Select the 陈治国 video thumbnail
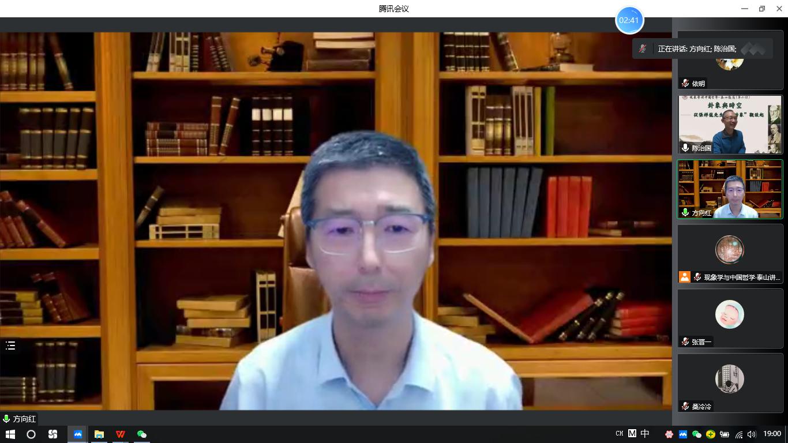Viewport: 788px width, 443px height. (x=730, y=125)
